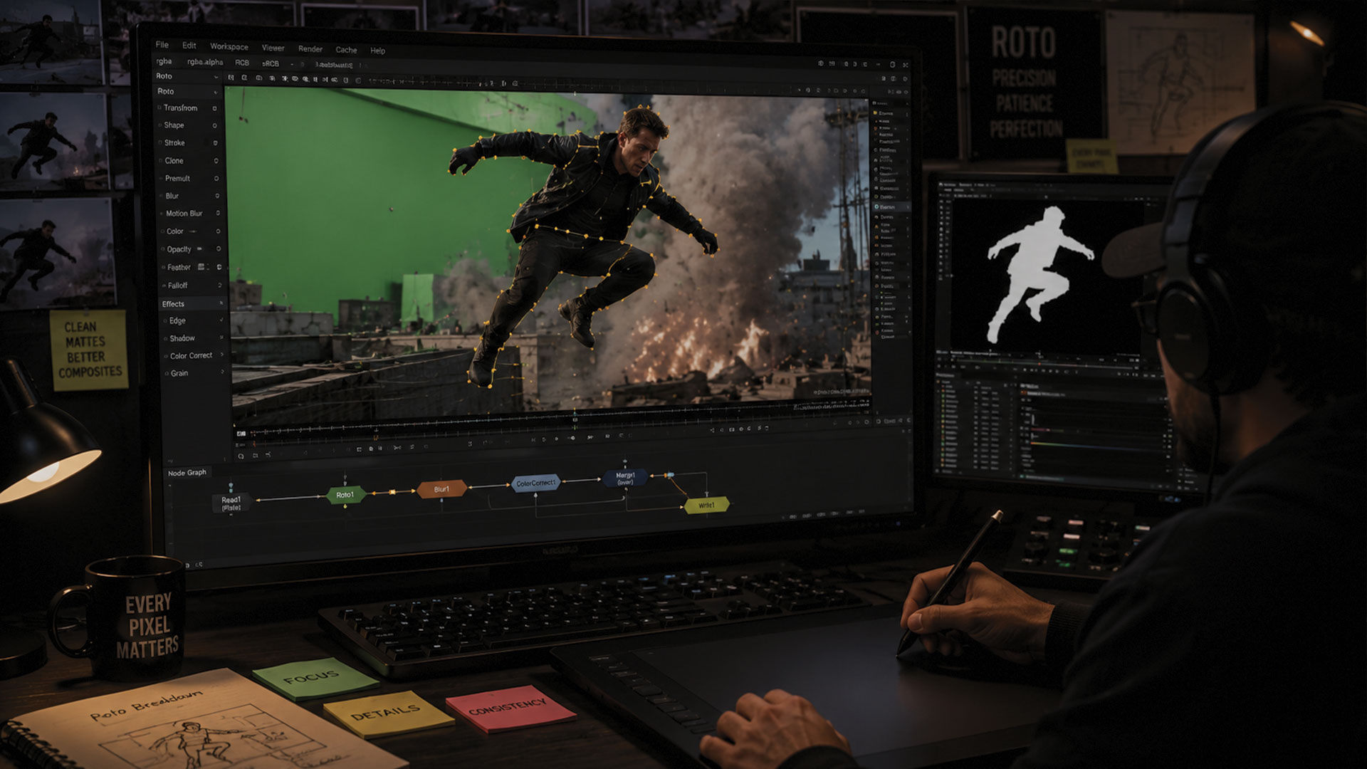Click the circle icon beside Clone
1367x769 pixels.
(215, 161)
